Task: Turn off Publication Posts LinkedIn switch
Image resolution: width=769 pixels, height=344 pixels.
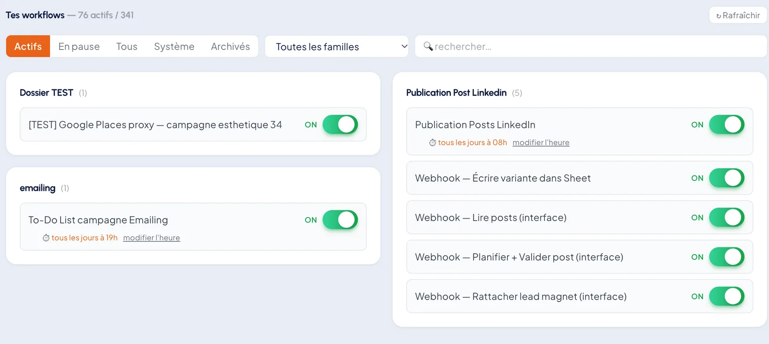Action: pyautogui.click(x=727, y=124)
